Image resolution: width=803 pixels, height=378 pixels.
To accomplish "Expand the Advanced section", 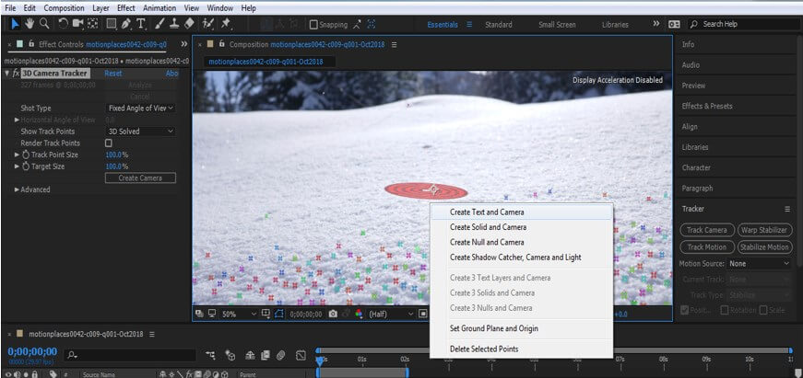I will click(18, 189).
